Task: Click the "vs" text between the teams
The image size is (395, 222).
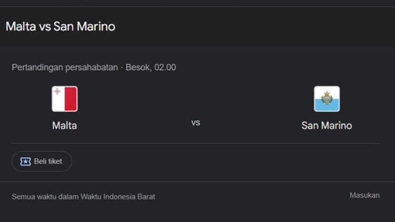Action: (196, 123)
